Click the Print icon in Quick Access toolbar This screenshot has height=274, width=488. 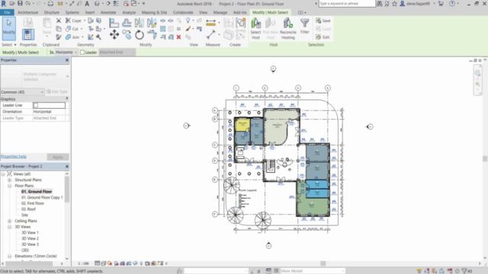pos(50,3)
